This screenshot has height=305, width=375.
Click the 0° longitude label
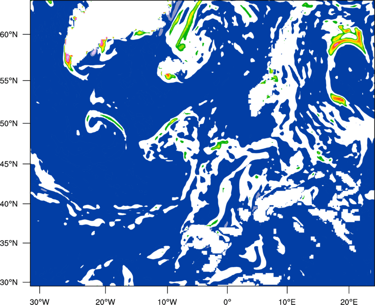(227, 302)
